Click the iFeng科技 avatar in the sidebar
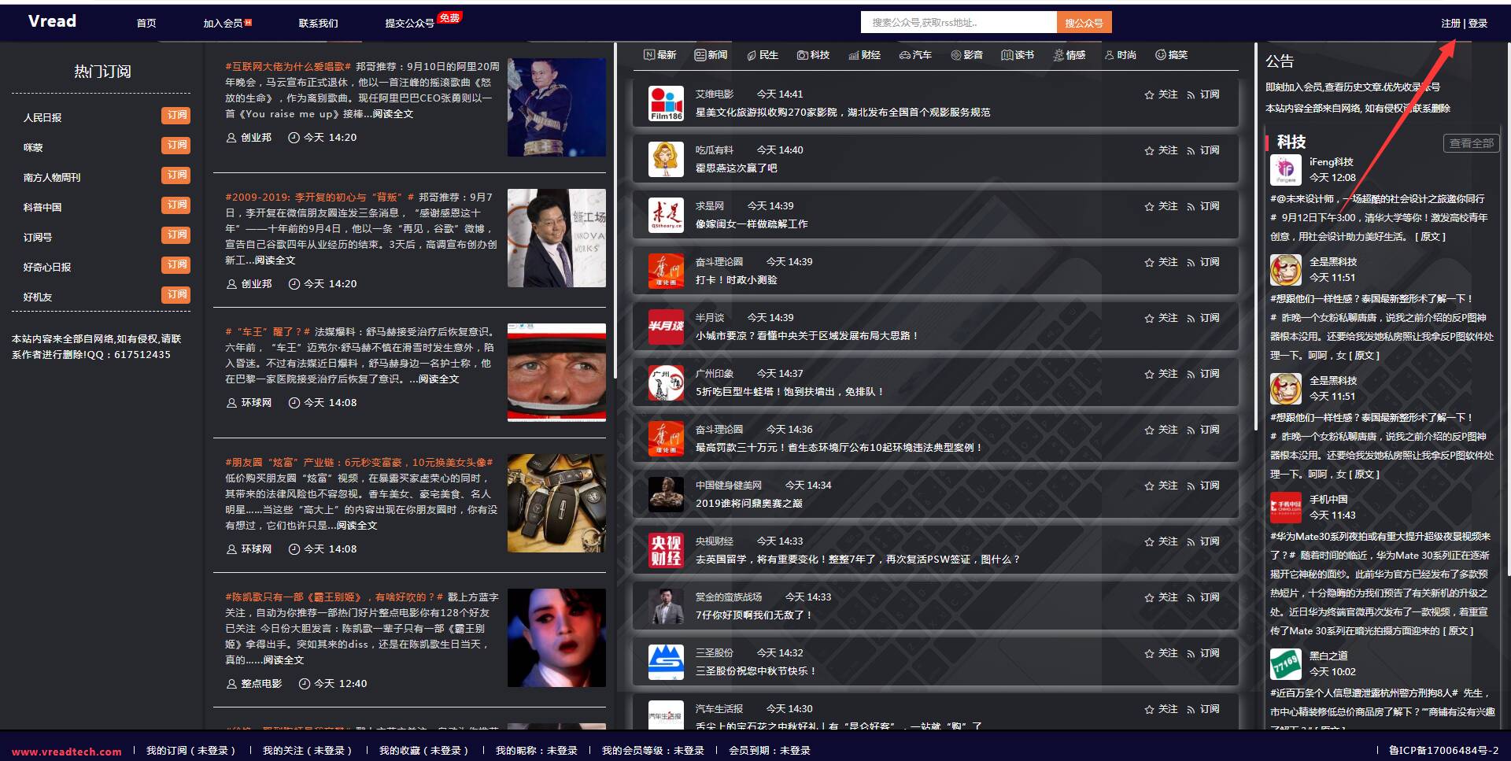 1285,170
